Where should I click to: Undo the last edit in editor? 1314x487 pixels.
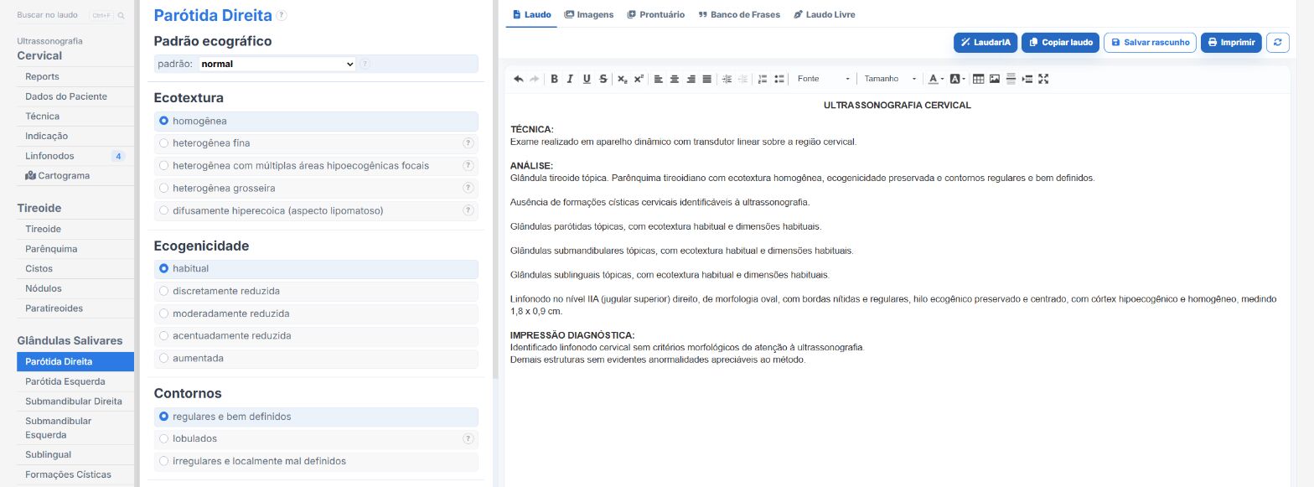click(x=518, y=79)
